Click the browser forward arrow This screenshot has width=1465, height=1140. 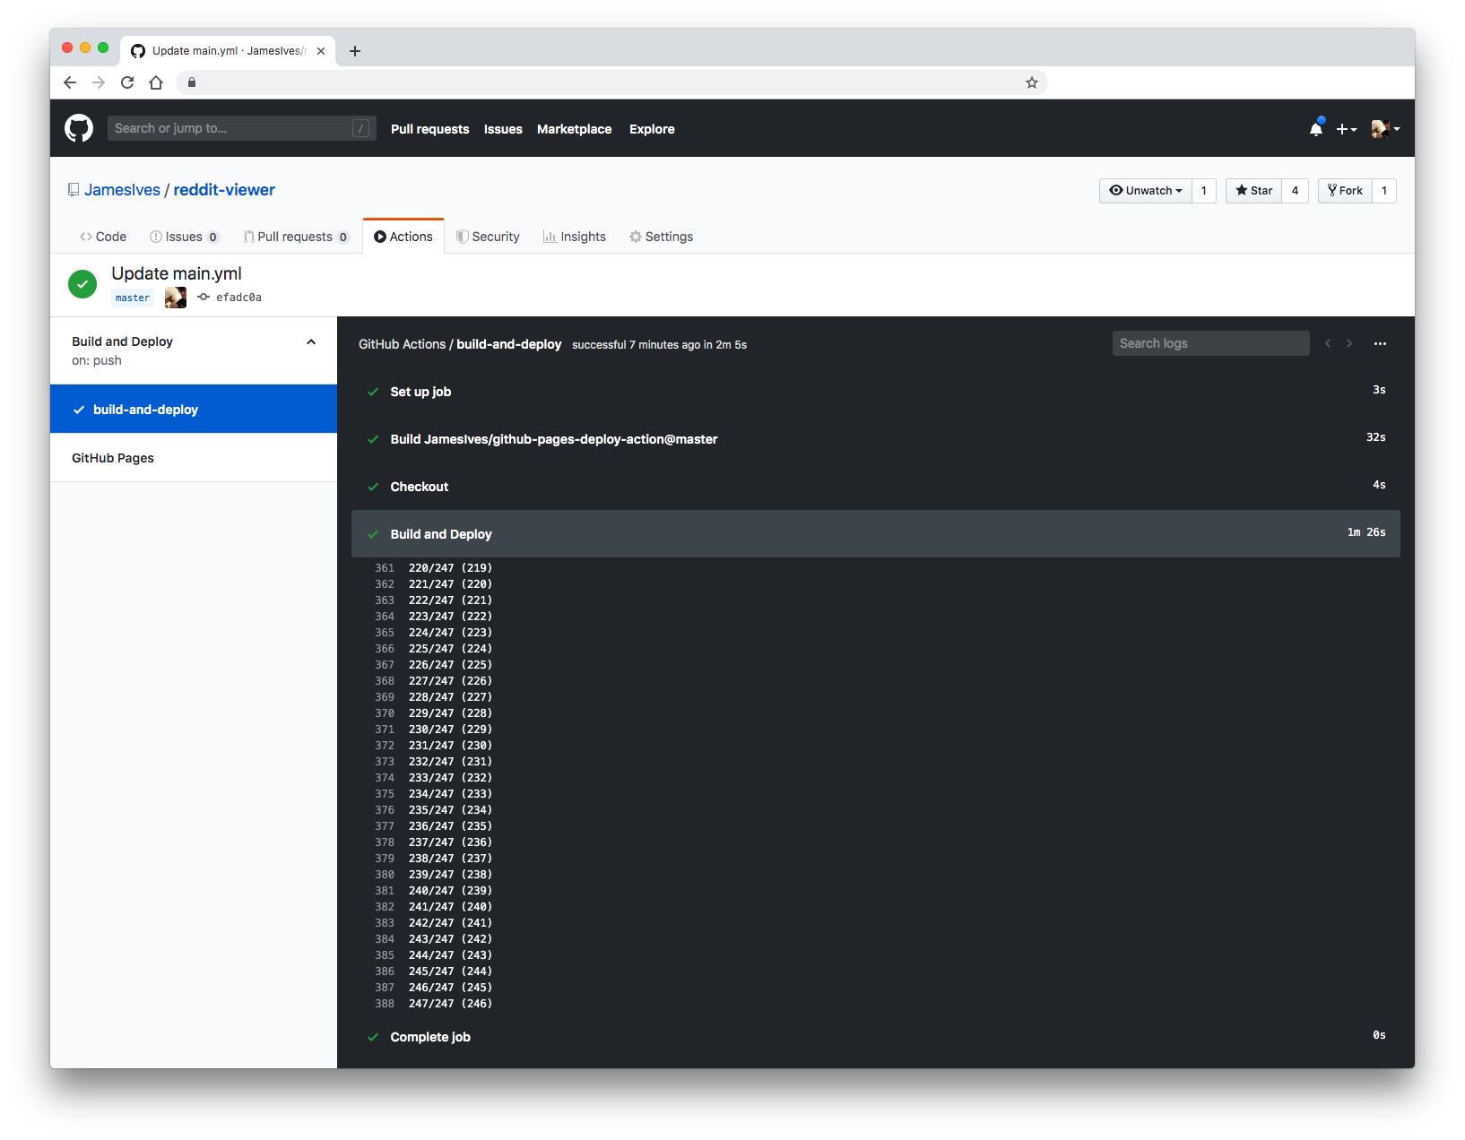pos(99,82)
